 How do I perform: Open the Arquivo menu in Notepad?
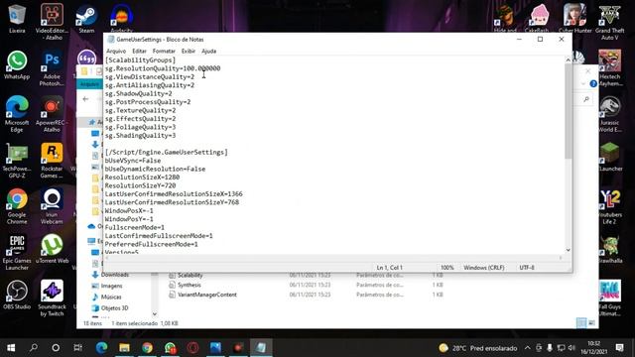click(x=116, y=51)
